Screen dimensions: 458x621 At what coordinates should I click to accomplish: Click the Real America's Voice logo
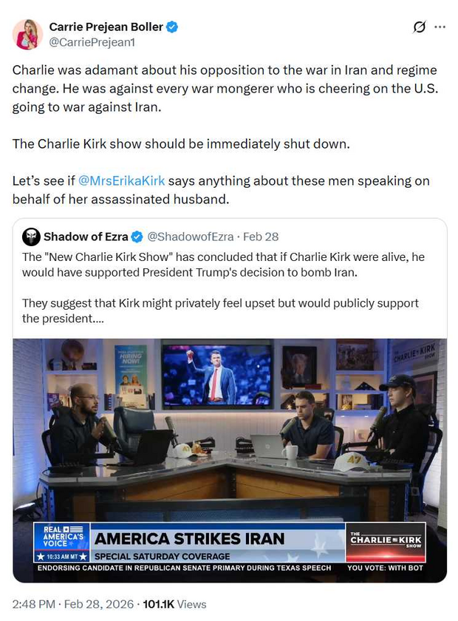[x=62, y=542]
